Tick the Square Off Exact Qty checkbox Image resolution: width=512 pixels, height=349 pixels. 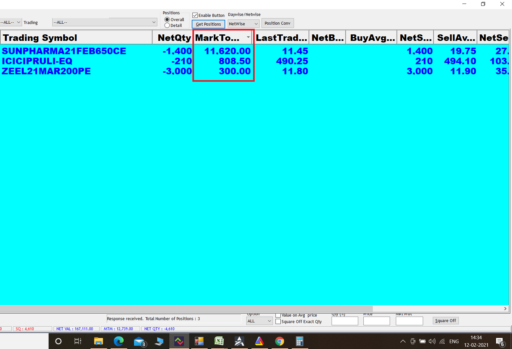tap(278, 322)
